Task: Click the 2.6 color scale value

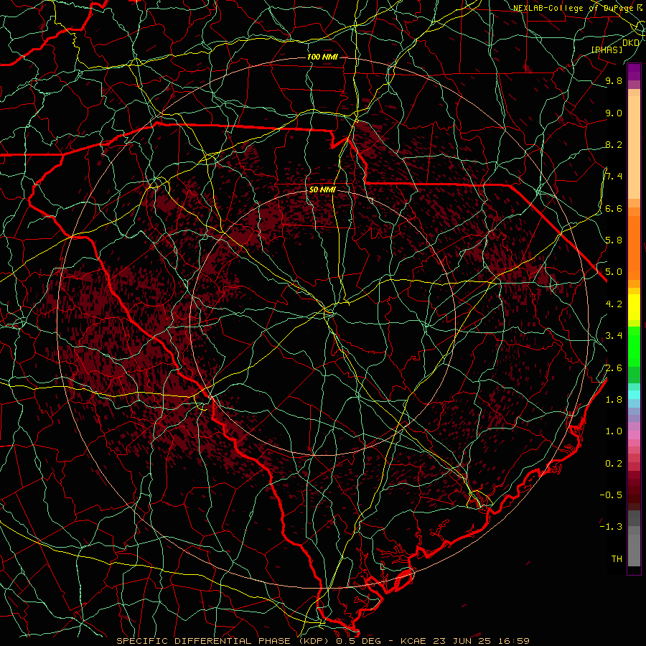Action: coord(614,368)
